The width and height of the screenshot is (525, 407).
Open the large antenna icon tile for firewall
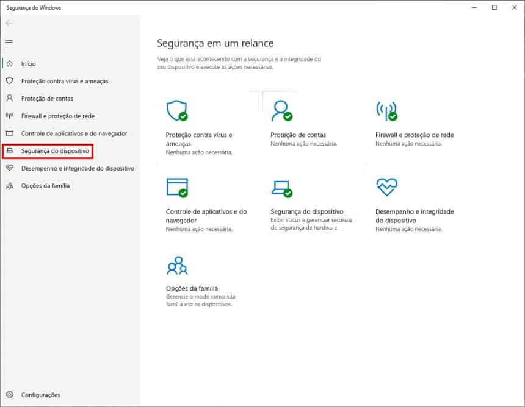[386, 111]
